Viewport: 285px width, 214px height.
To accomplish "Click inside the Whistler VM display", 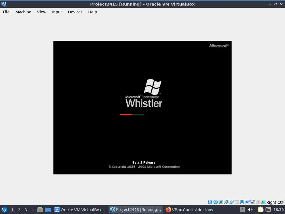I will pyautogui.click(x=142, y=107).
